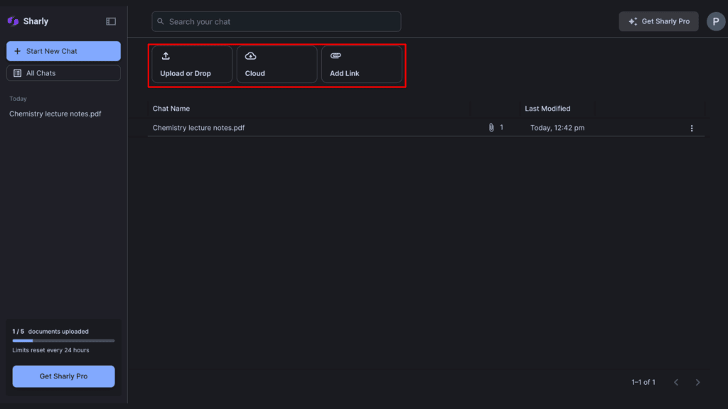Select the upload arrow icon on Upload or Drop
The image size is (728, 409).
(166, 55)
